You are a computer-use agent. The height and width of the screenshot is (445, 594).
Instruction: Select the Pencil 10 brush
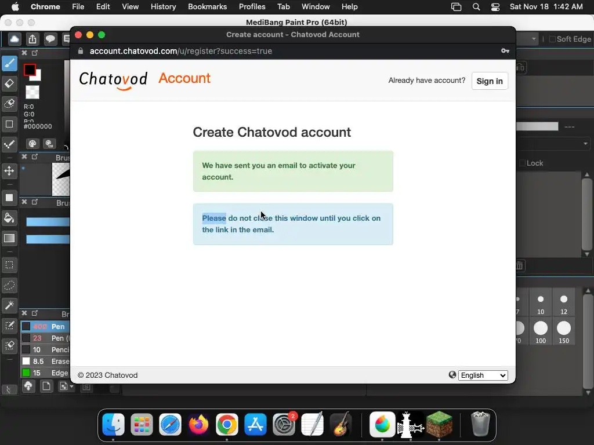point(45,349)
